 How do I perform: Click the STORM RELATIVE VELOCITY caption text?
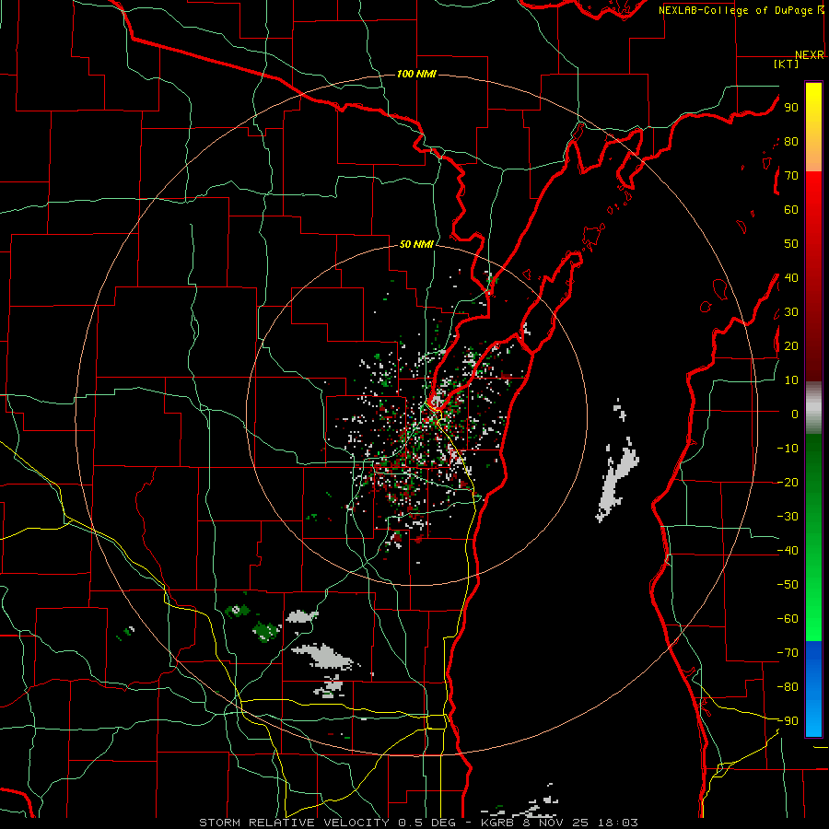tap(294, 823)
